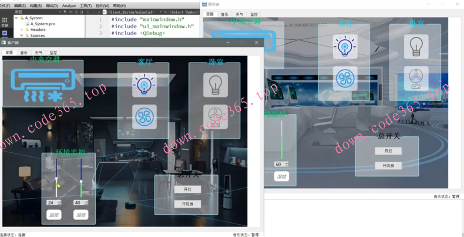Viewport: 464px width, 237px height.
Task: Click the server spinbox showing 60
Action: tap(281, 164)
